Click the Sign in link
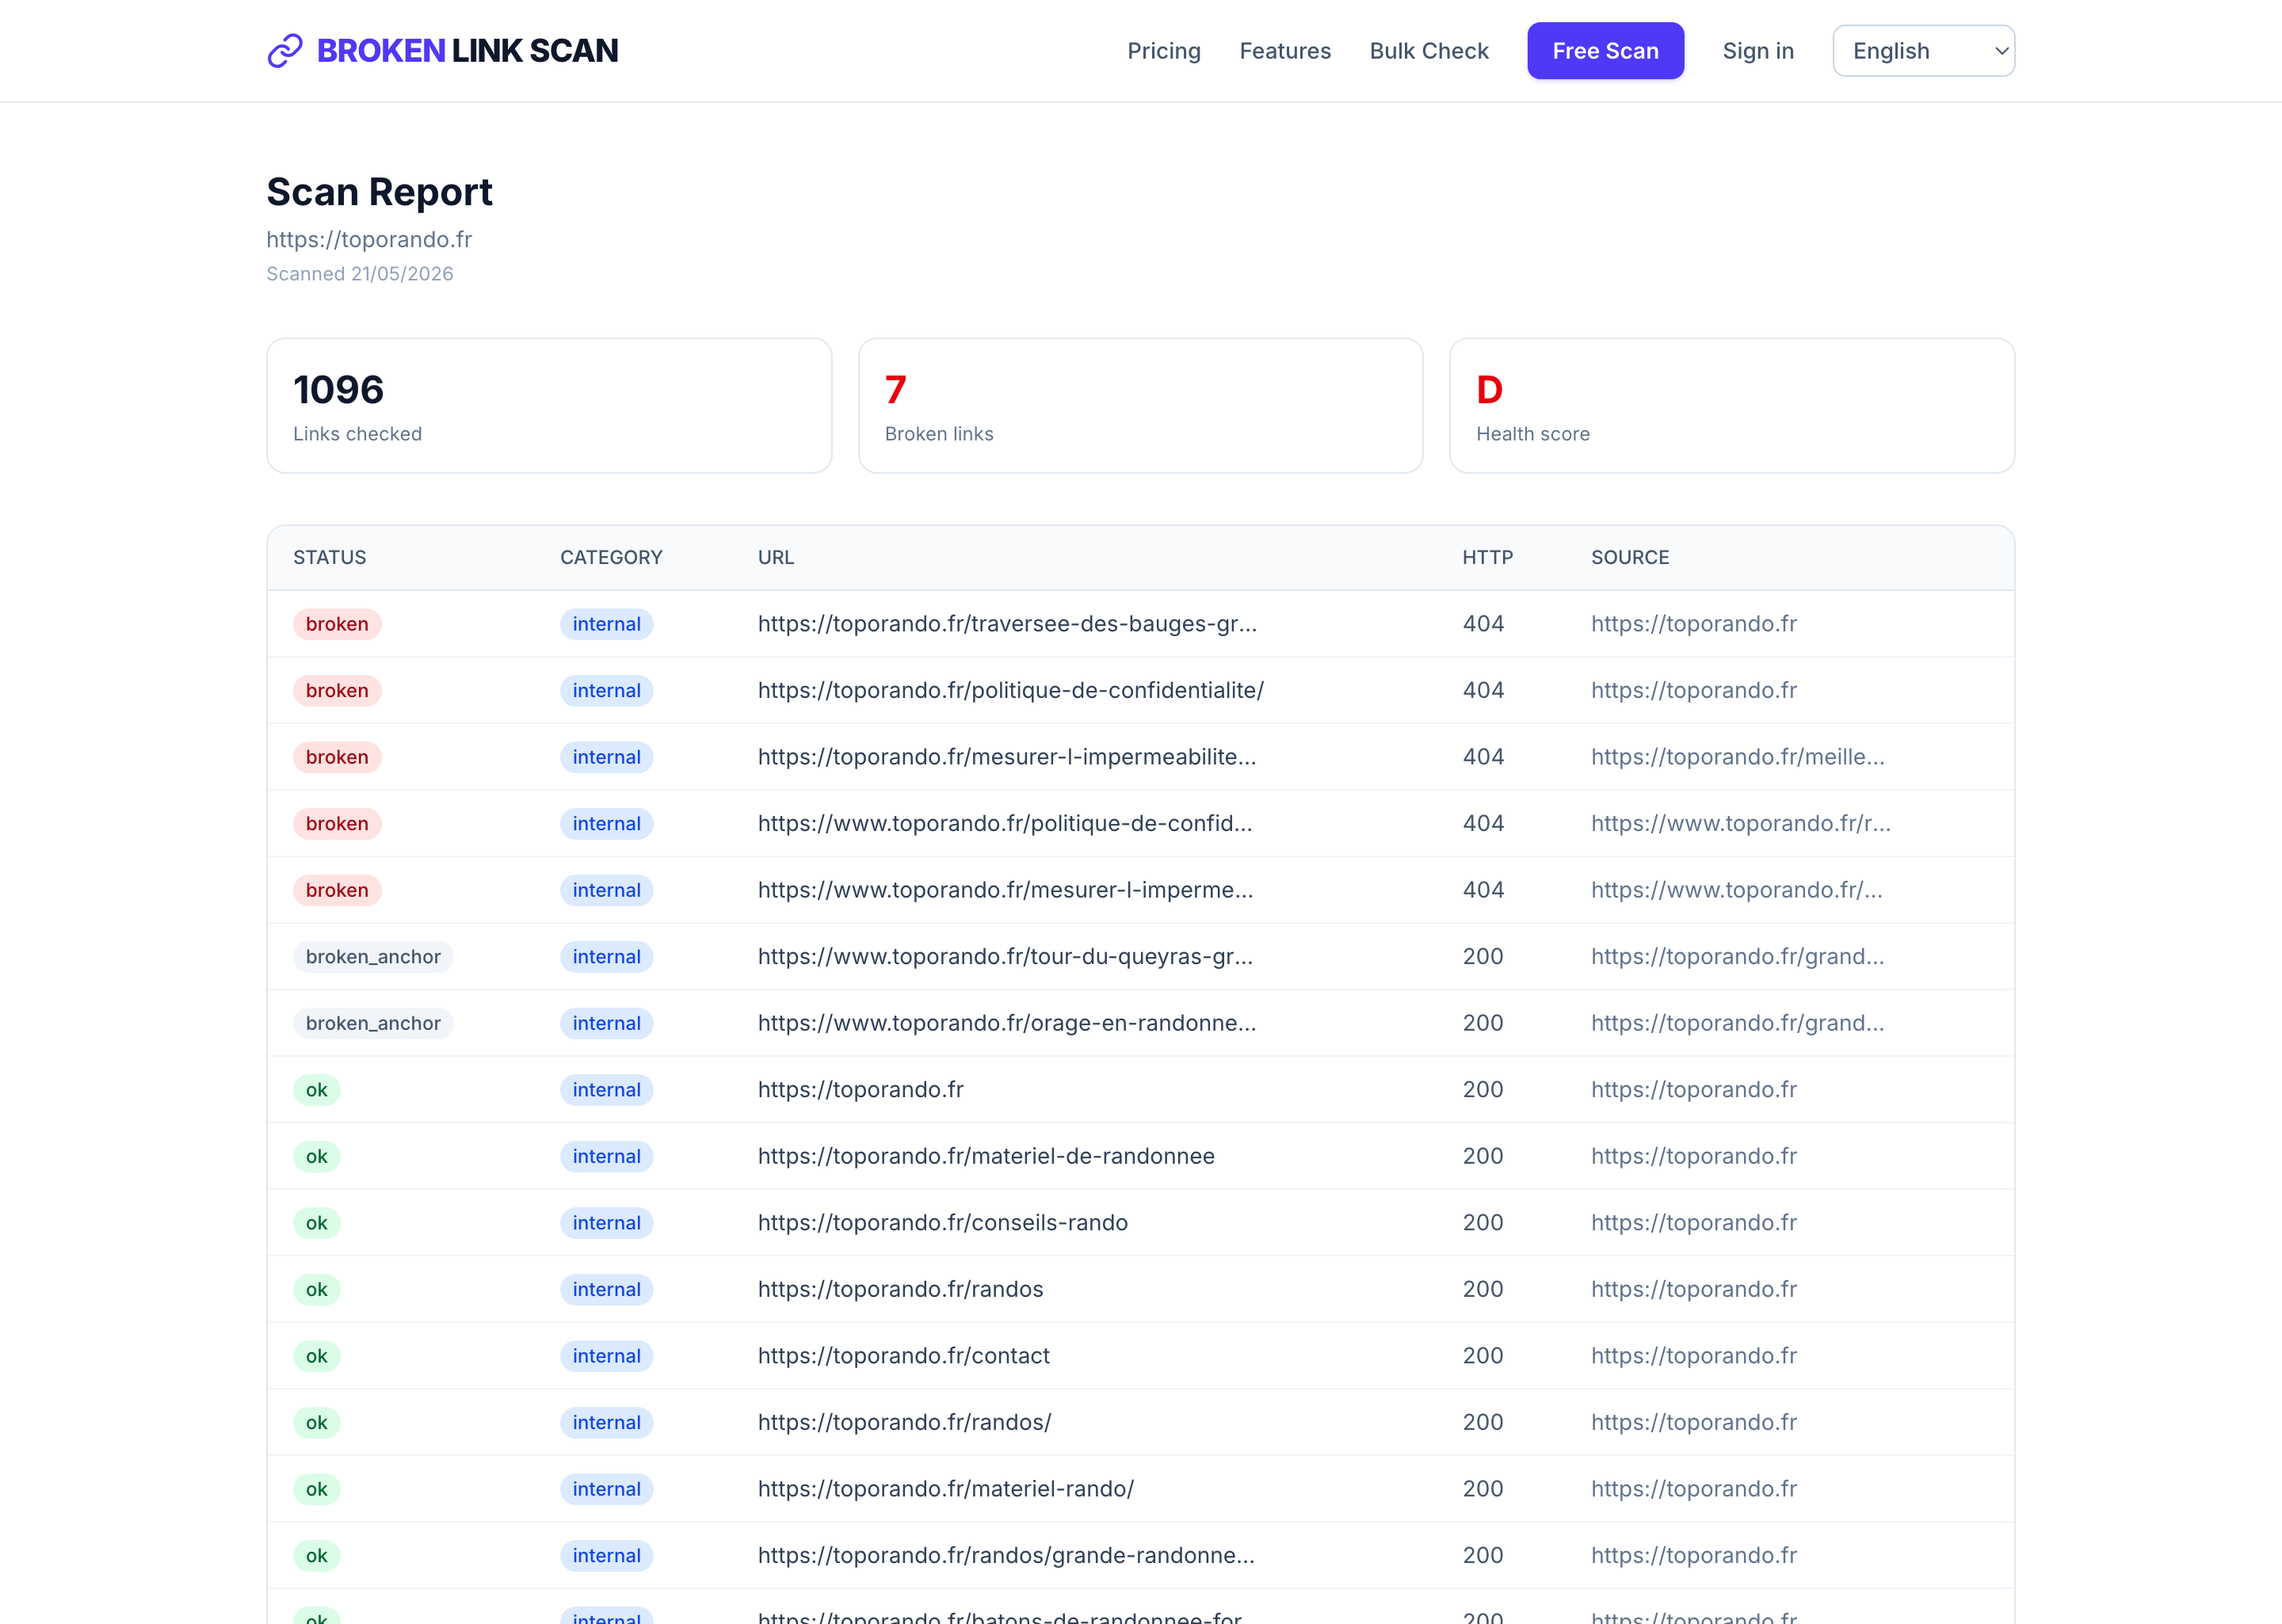Screen dimensions: 2282x1624 coord(1757,51)
